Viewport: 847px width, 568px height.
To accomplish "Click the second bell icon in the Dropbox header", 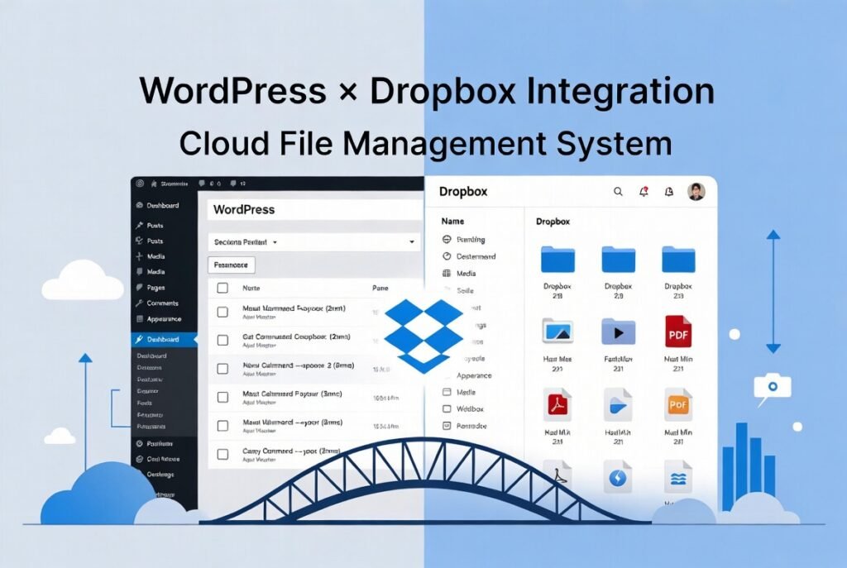I will (668, 191).
